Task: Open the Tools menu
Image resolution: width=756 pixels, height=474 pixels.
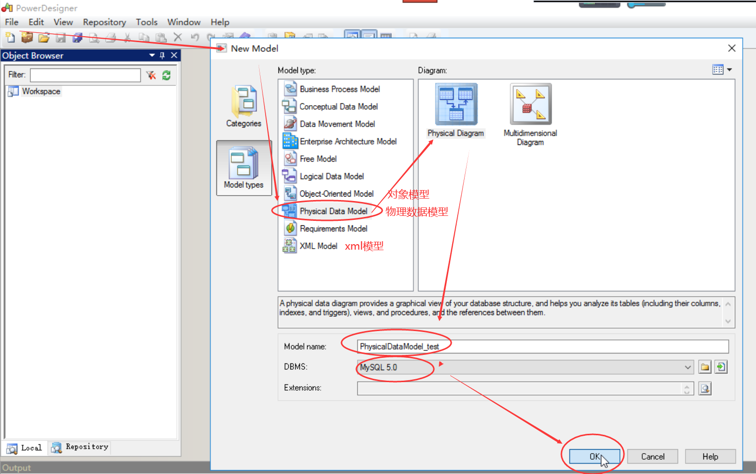Action: click(x=146, y=22)
